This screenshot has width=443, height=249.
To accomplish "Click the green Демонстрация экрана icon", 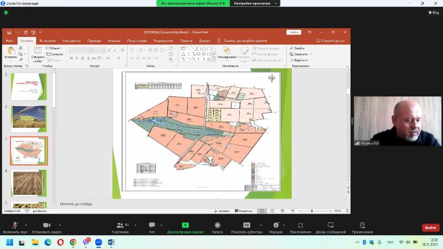I will pos(185,226).
